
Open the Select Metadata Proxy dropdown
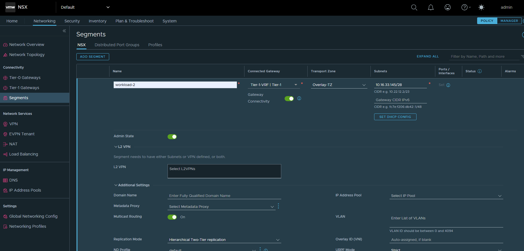221,207
